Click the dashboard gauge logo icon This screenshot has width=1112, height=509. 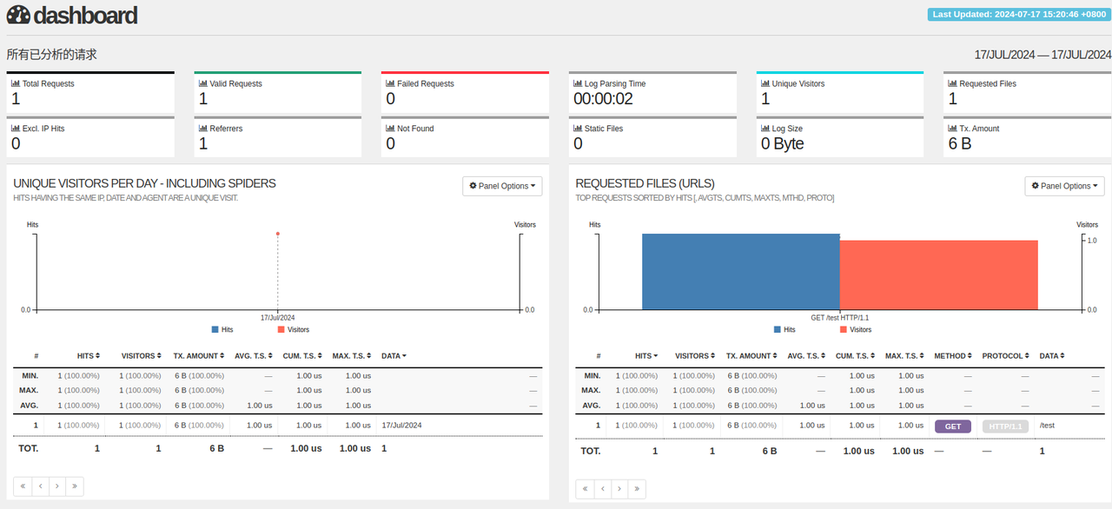tap(18, 15)
